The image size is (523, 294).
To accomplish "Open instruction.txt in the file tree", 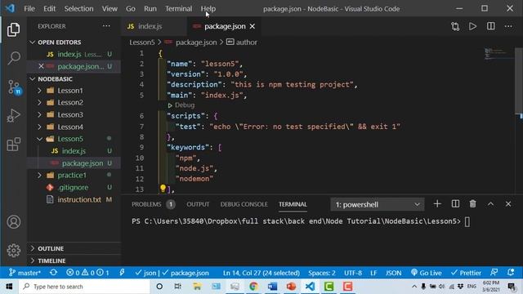I will click(x=78, y=199).
